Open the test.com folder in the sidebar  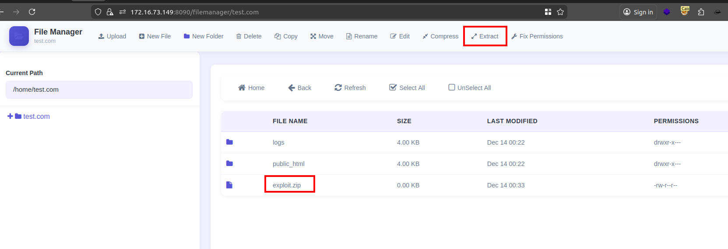coord(36,116)
